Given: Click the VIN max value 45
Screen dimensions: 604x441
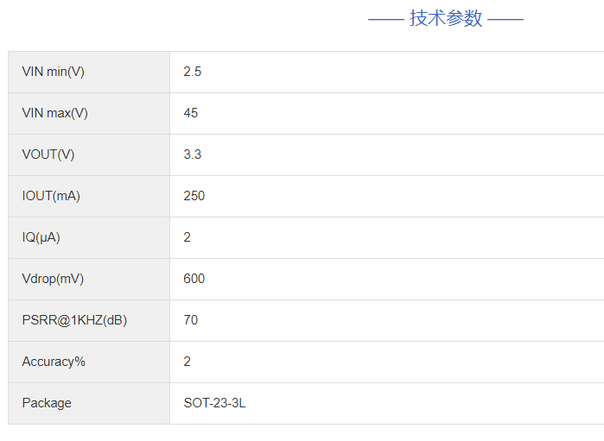Looking at the screenshot, I should click(x=191, y=113).
